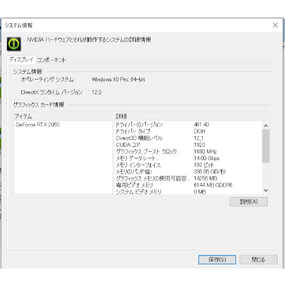Click the green NVIDIA information icon
This screenshot has width=285, height=285.
[14, 44]
